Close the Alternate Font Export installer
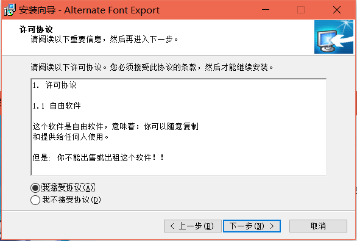357x241 pixels. pyautogui.click(x=337, y=10)
